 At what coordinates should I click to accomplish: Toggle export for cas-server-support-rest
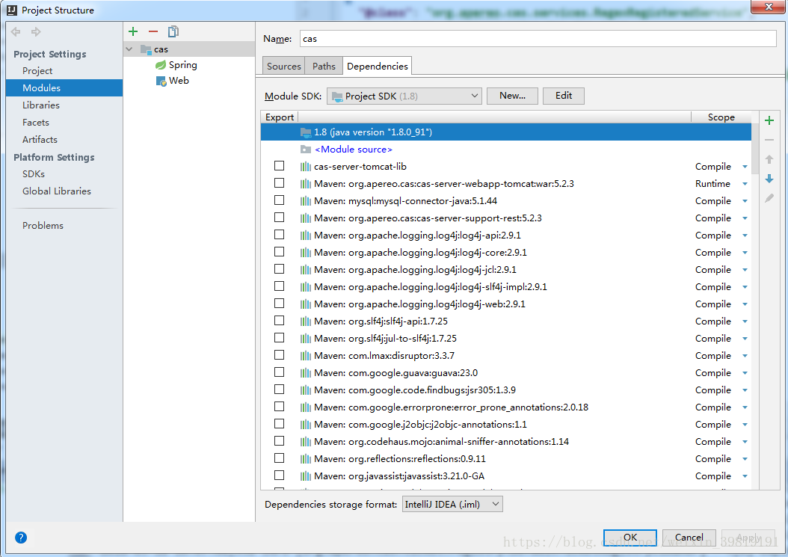(280, 217)
